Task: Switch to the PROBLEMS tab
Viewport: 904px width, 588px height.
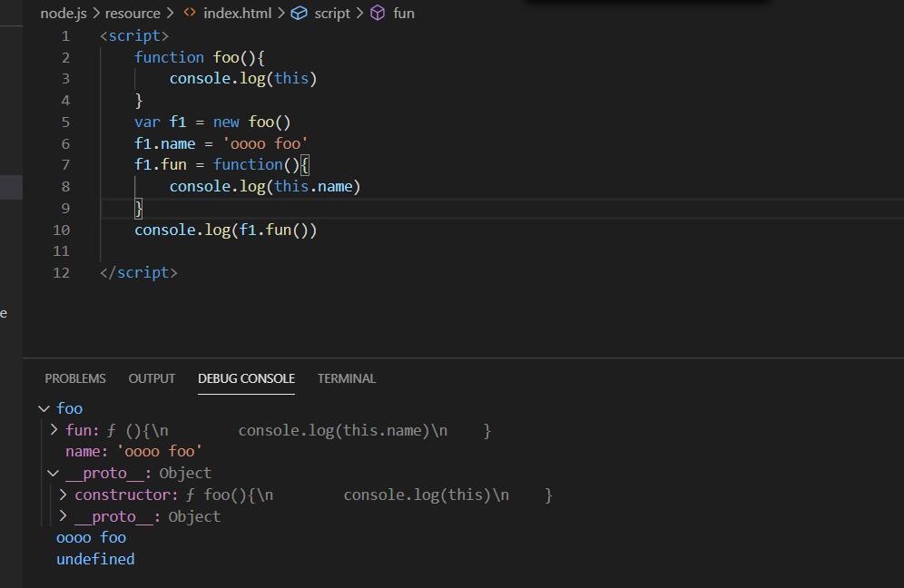Action: [75, 378]
